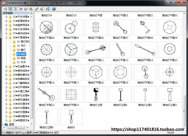
Task: Click the thumbnail pane vertical scrollbar thumb
Action: (x=184, y=111)
